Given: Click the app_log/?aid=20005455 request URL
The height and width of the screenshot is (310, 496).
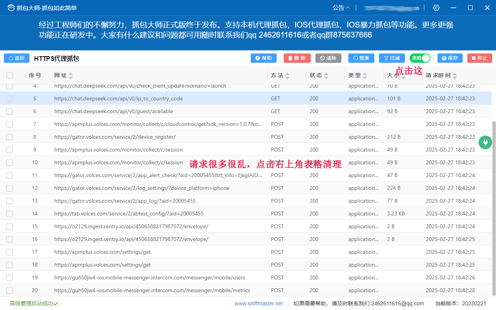Looking at the screenshot, I should pos(125,201).
